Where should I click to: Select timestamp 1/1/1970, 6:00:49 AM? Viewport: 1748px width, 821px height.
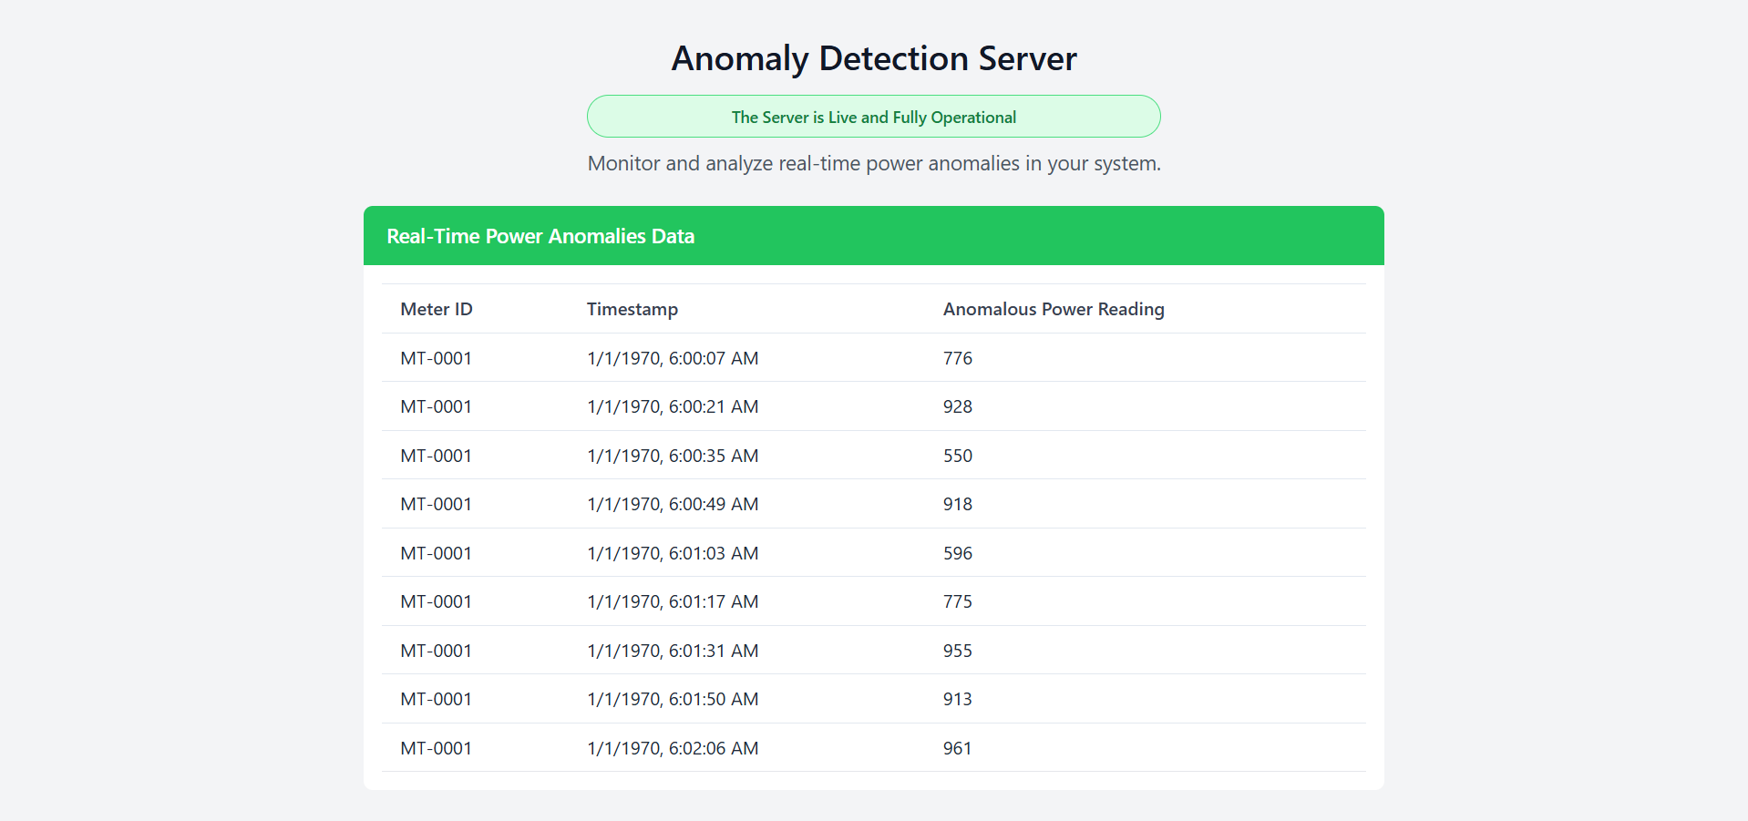673,504
